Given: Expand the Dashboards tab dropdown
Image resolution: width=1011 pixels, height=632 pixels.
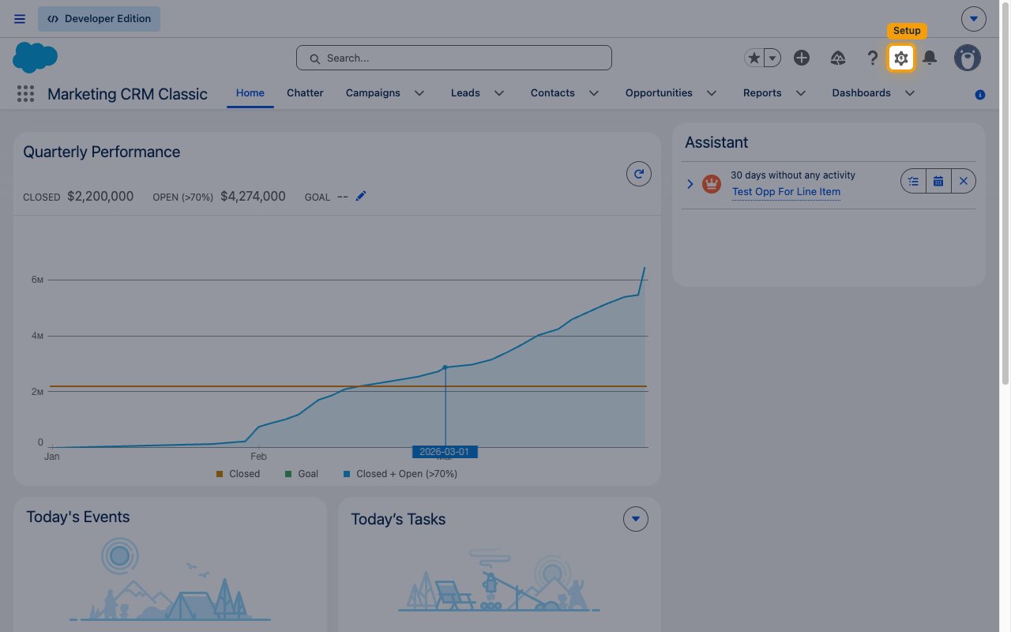Looking at the screenshot, I should pos(910,93).
